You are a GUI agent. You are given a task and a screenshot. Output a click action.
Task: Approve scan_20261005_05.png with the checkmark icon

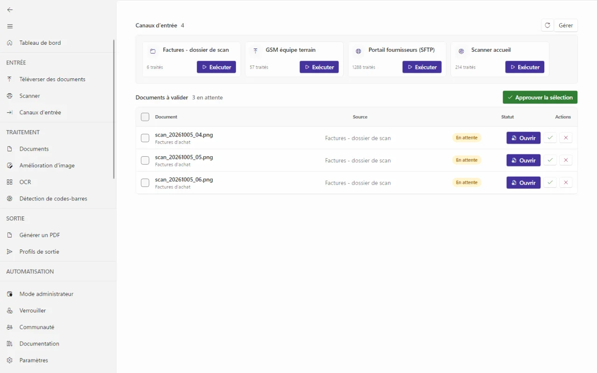(550, 160)
